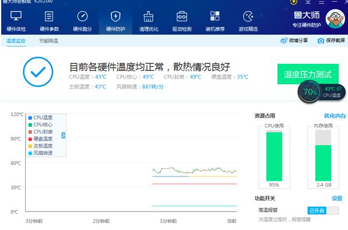Toggle the 高温报警 已开启 switch

pyautogui.click(x=323, y=210)
